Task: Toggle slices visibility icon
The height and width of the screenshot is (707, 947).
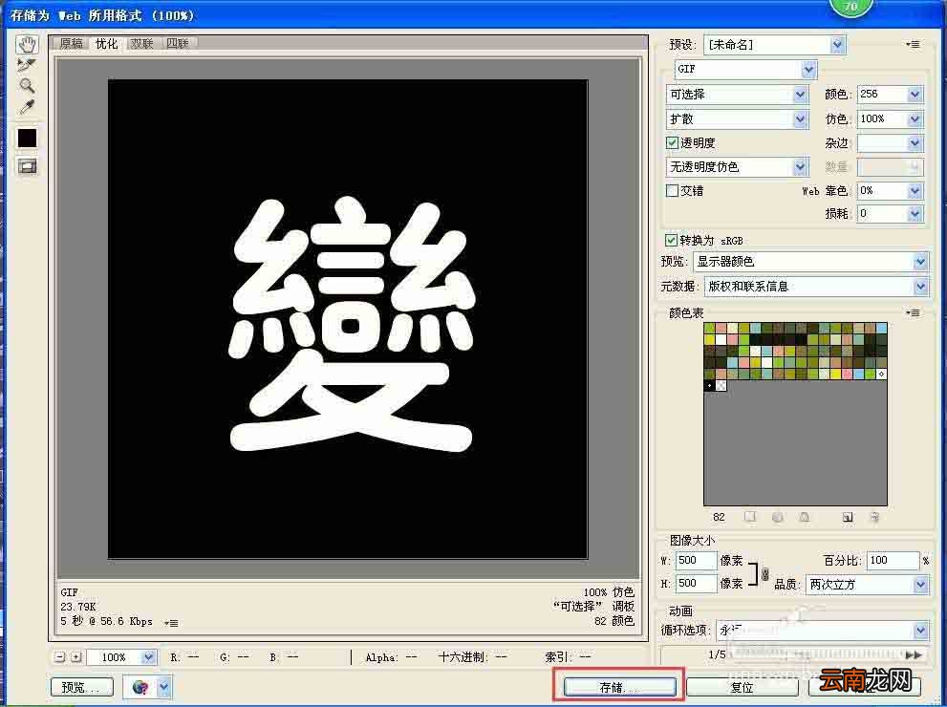Action: point(27,166)
